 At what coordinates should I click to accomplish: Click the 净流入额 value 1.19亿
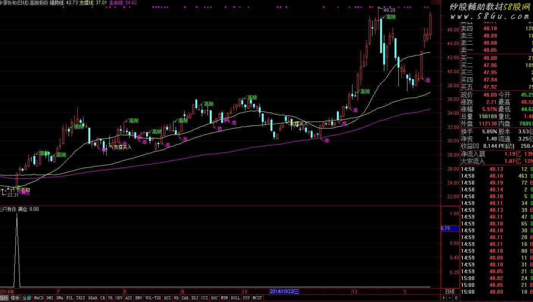pos(512,154)
